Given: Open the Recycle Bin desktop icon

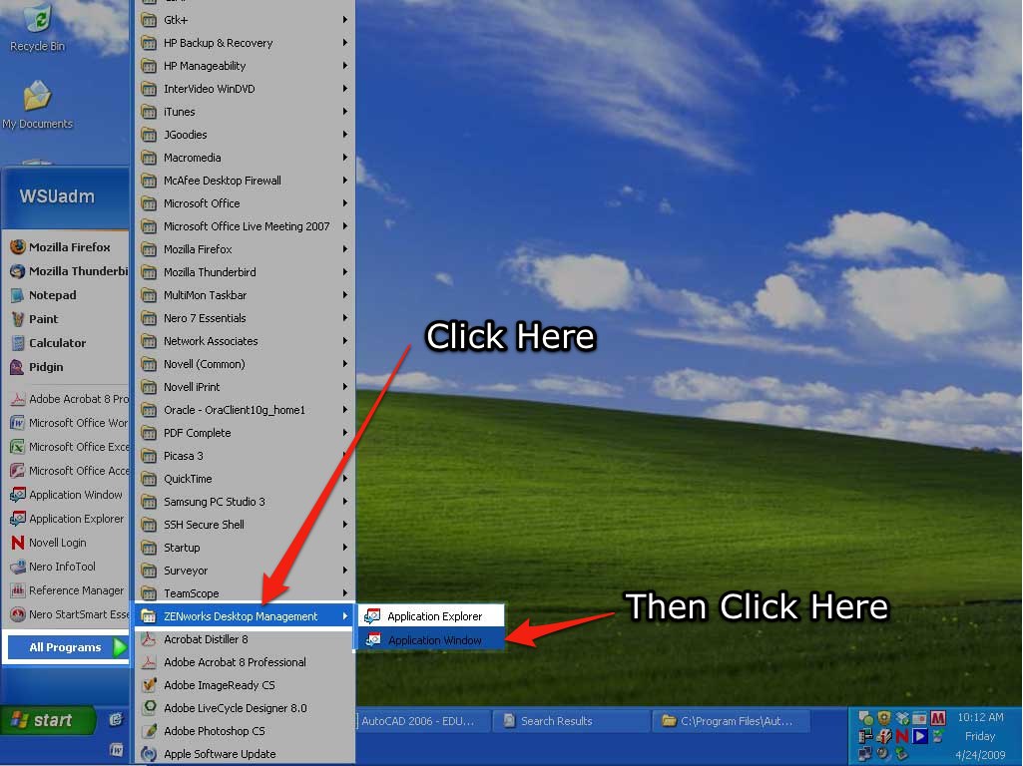Looking at the screenshot, I should pos(37,26).
